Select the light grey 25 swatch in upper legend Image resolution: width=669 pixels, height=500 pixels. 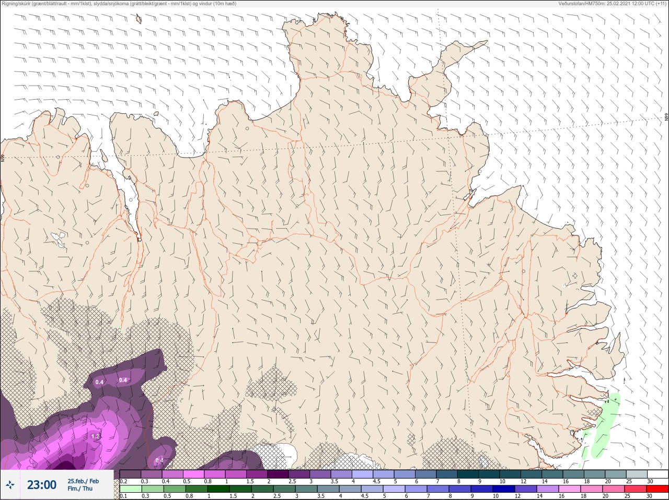pyautogui.click(x=638, y=474)
